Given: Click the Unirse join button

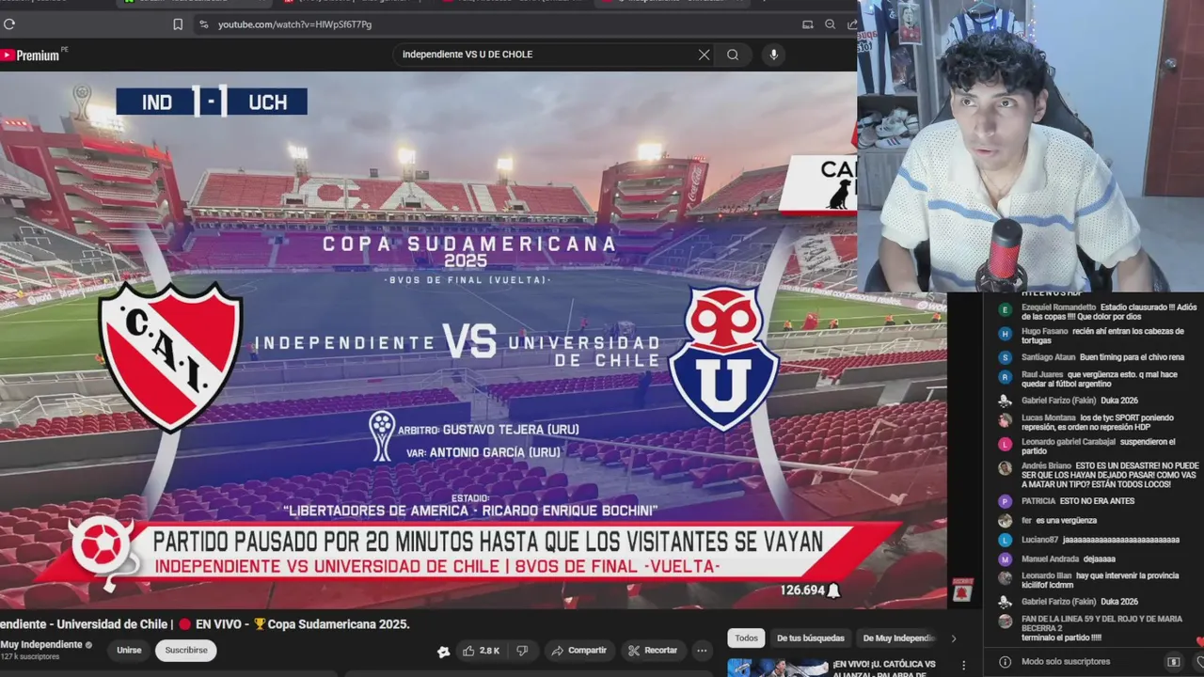Looking at the screenshot, I should pyautogui.click(x=129, y=651).
